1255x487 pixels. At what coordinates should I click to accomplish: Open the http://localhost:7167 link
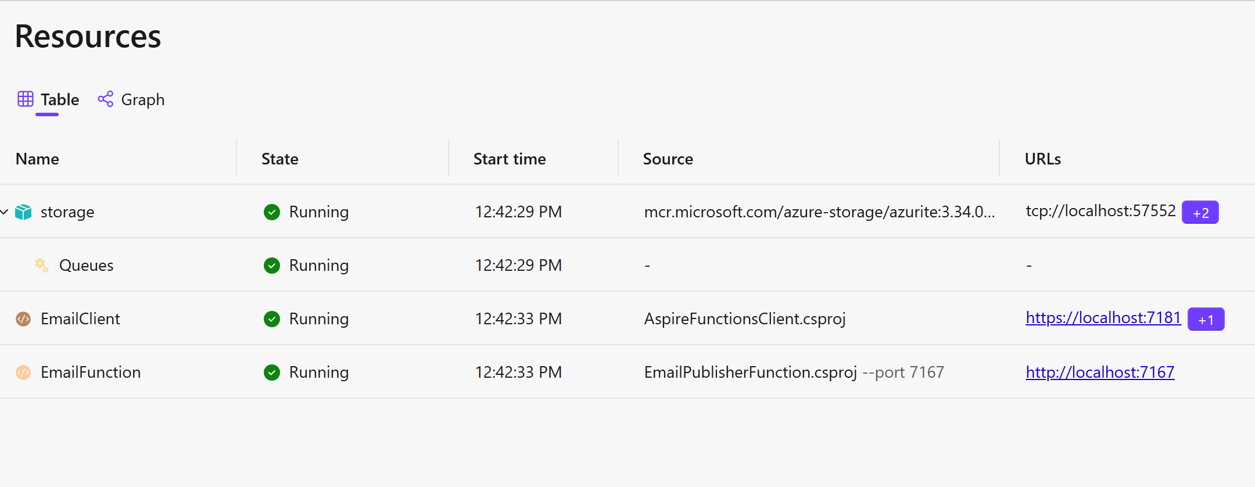(1100, 373)
